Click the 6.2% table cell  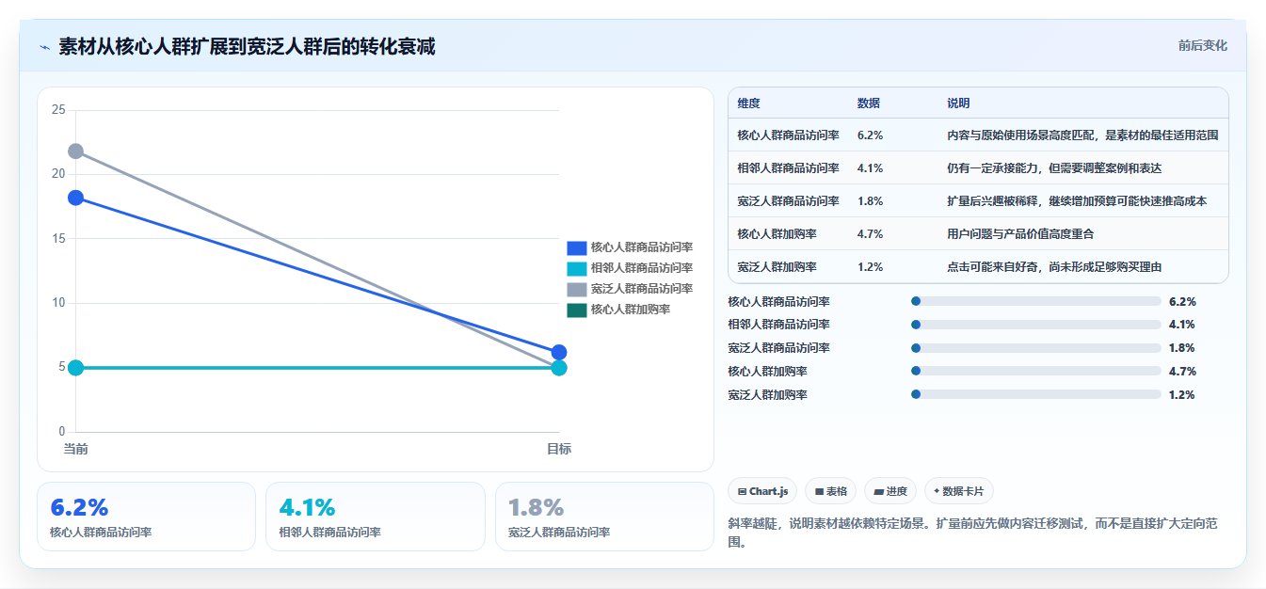tap(870, 135)
